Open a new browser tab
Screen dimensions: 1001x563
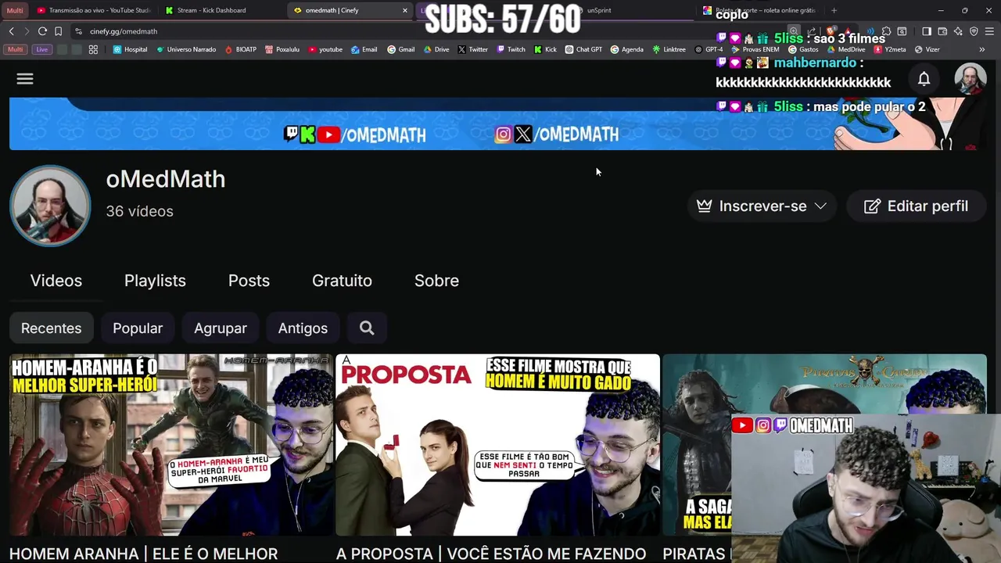click(834, 10)
